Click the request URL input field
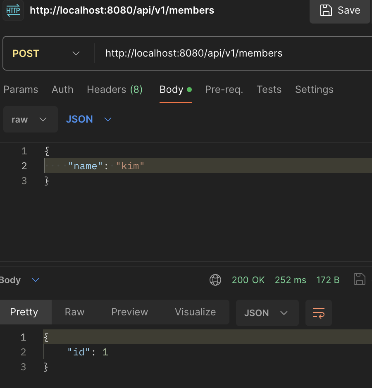372x388 pixels. coord(233,53)
